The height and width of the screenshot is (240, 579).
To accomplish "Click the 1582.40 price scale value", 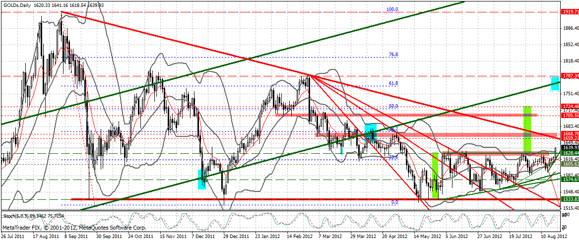I will tap(571, 176).
